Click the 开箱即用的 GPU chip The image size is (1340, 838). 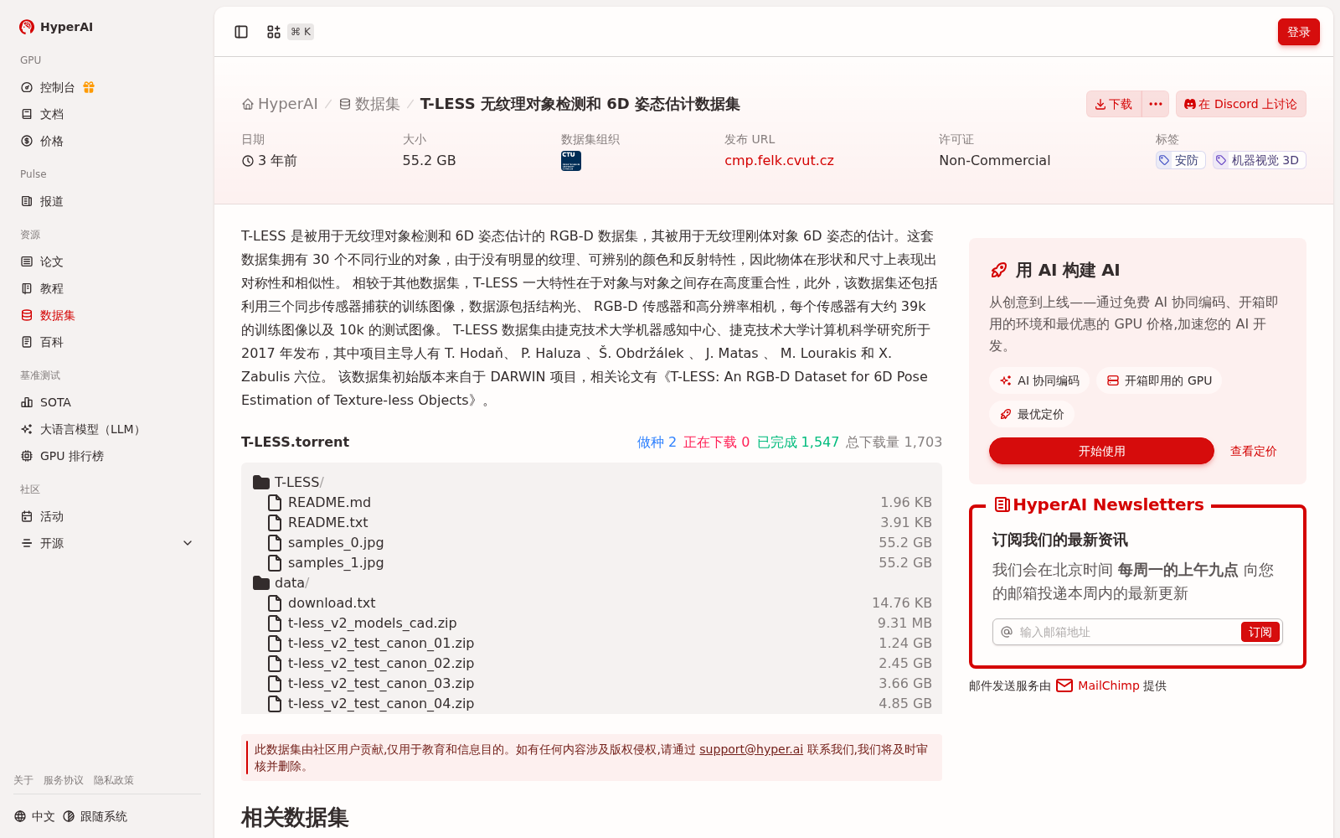(x=1159, y=380)
